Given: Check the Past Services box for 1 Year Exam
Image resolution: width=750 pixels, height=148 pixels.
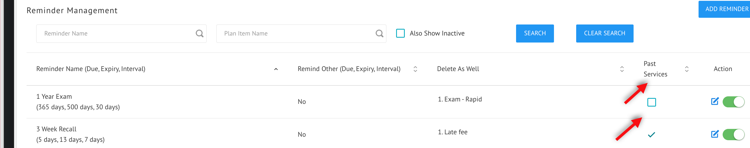Looking at the screenshot, I should (652, 102).
